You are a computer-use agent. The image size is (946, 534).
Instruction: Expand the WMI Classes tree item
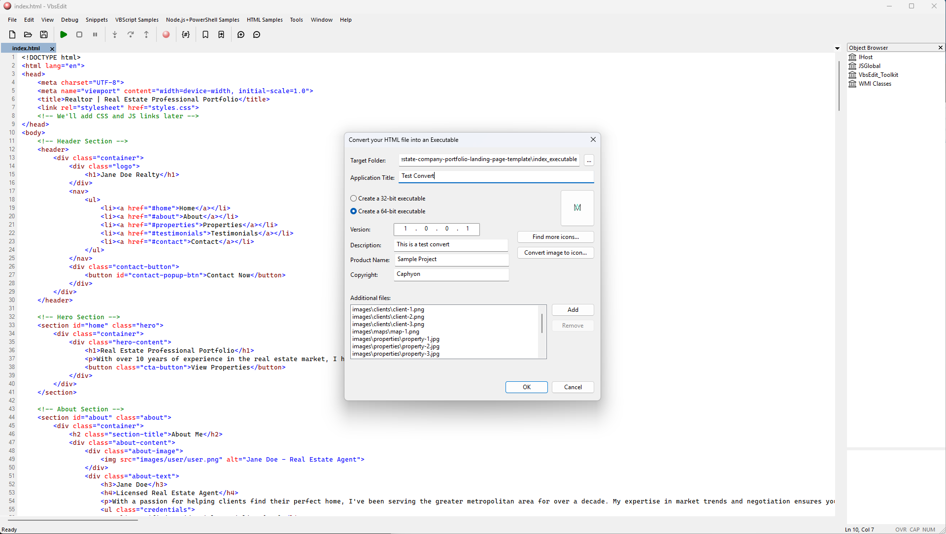click(875, 83)
